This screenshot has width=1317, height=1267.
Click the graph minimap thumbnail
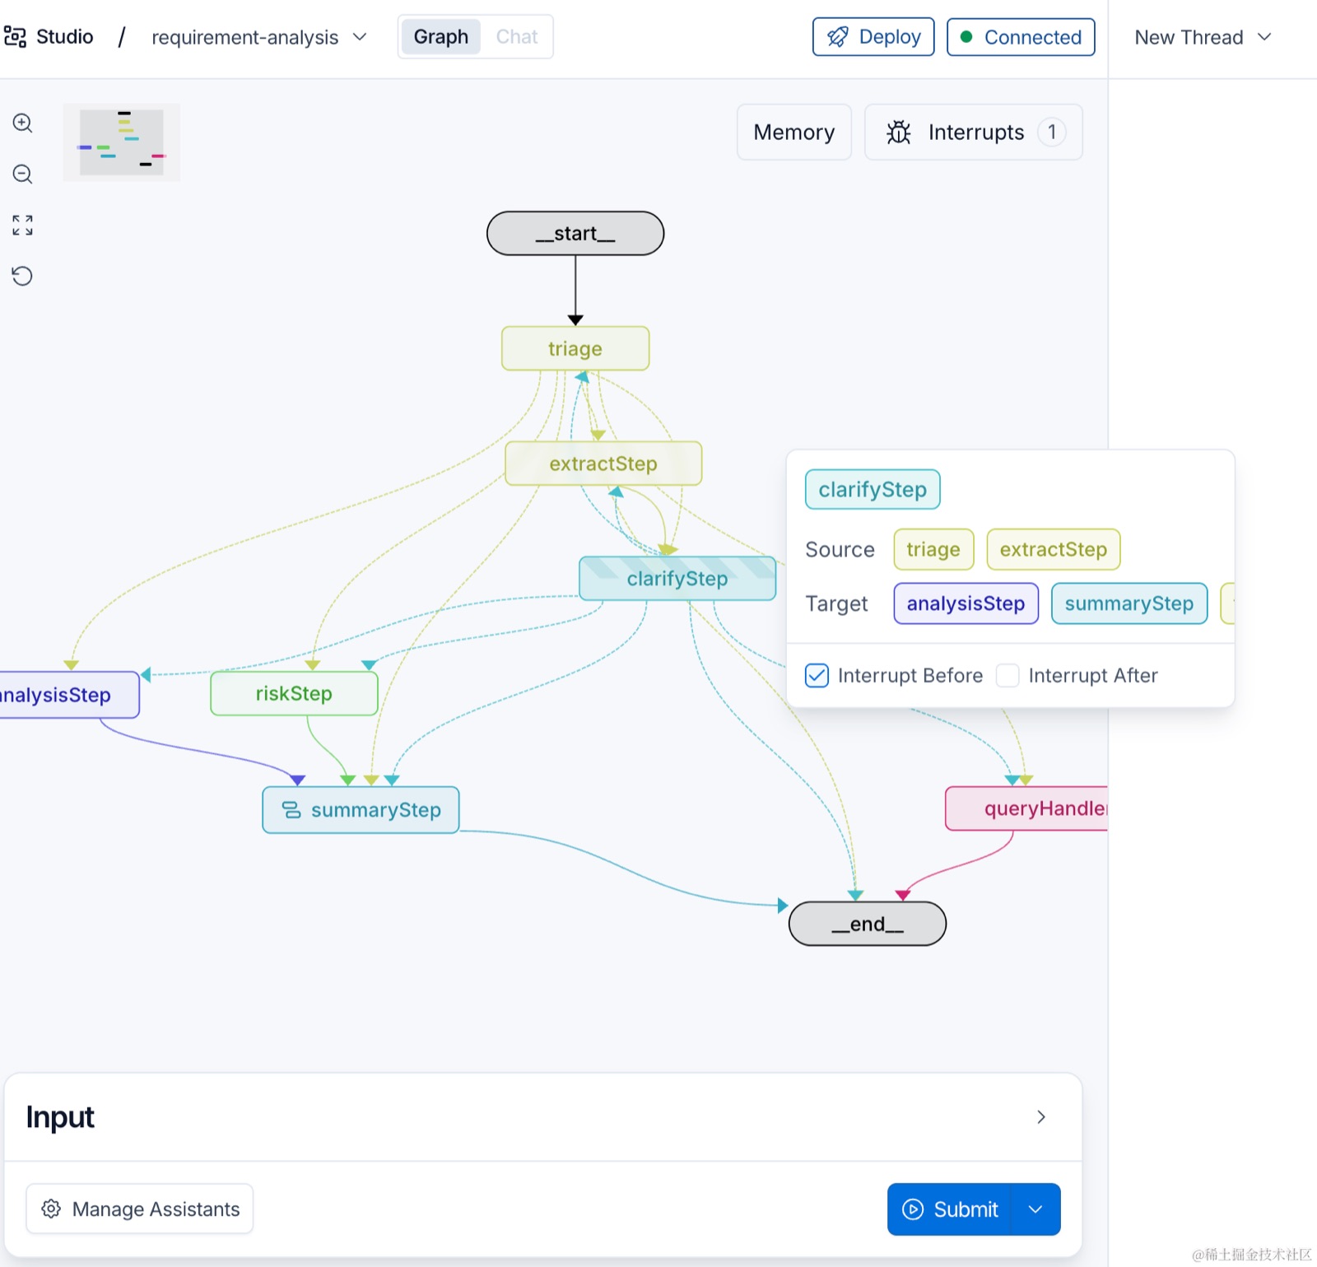pos(121,142)
